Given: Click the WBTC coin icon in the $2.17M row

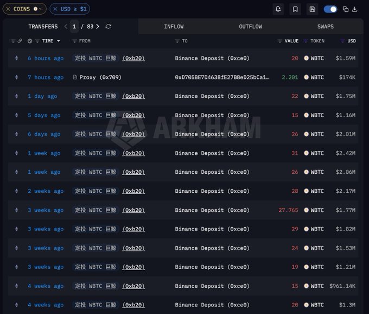Looking at the screenshot, I should tap(306, 191).
